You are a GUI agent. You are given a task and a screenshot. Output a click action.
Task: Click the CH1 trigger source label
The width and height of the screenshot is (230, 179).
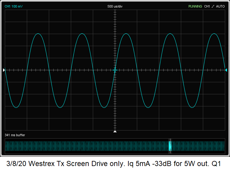207,6
